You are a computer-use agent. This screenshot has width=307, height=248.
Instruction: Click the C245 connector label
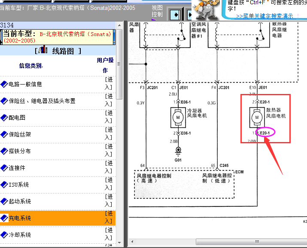224,166
